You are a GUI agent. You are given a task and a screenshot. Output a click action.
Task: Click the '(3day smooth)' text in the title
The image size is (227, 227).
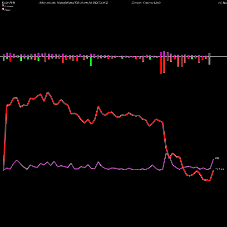(47, 3)
